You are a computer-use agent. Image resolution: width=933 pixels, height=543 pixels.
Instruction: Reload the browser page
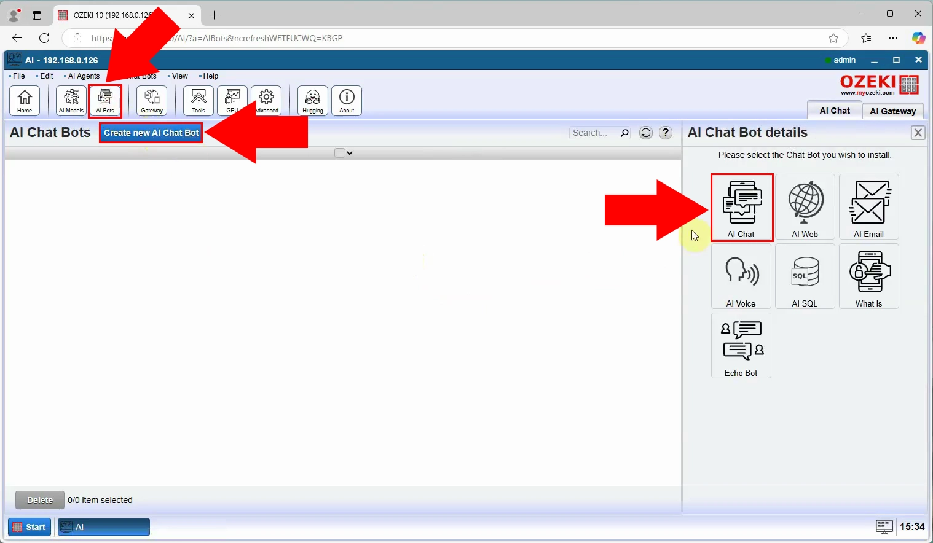tap(44, 38)
